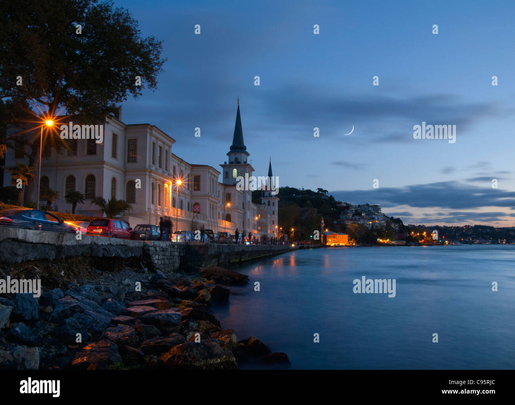Click the alamy watermark over the water
The image size is (515, 405).
pyautogui.click(x=374, y=287)
